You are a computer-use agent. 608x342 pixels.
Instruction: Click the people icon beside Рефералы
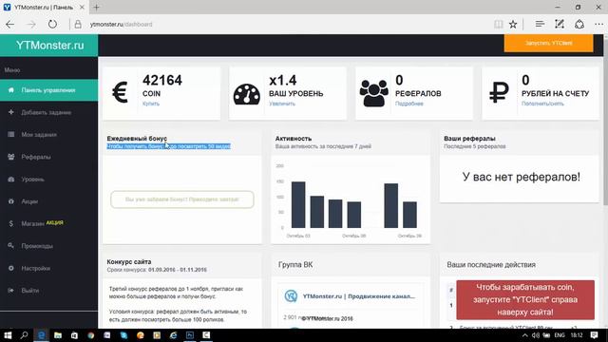click(10, 157)
